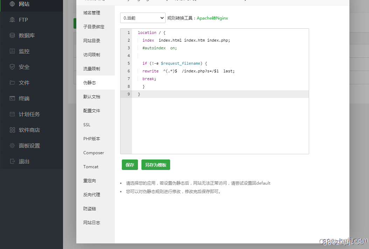
Task: Click the calendar icon beside 计划任务
Action: click(x=12, y=114)
